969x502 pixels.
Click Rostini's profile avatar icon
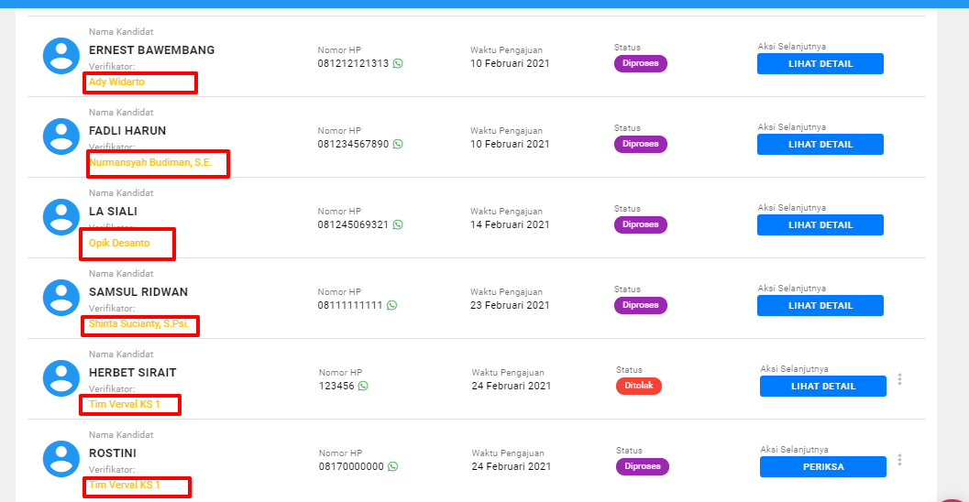pyautogui.click(x=61, y=459)
